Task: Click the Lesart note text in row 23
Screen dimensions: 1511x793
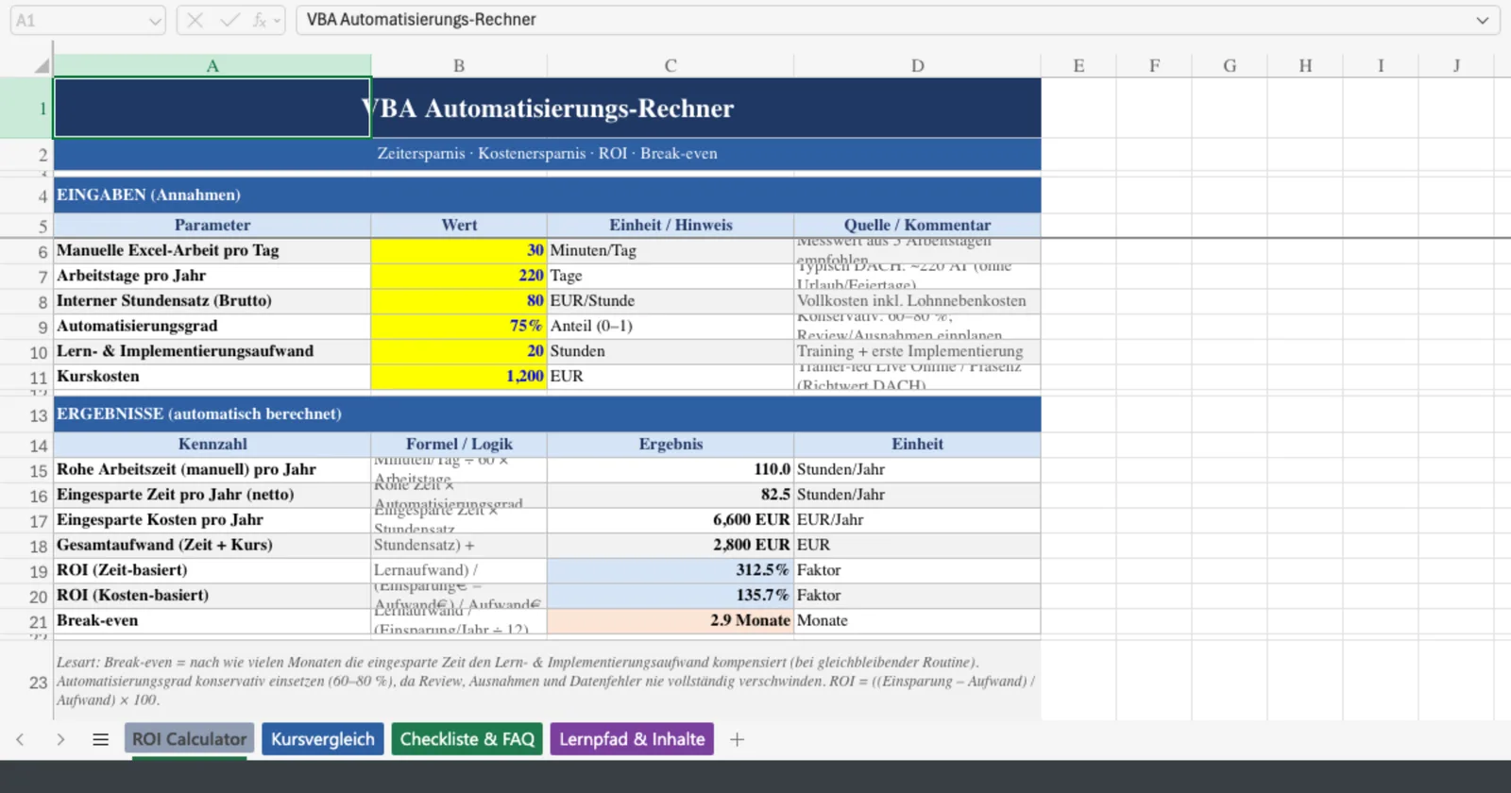Action: pyautogui.click(x=548, y=682)
